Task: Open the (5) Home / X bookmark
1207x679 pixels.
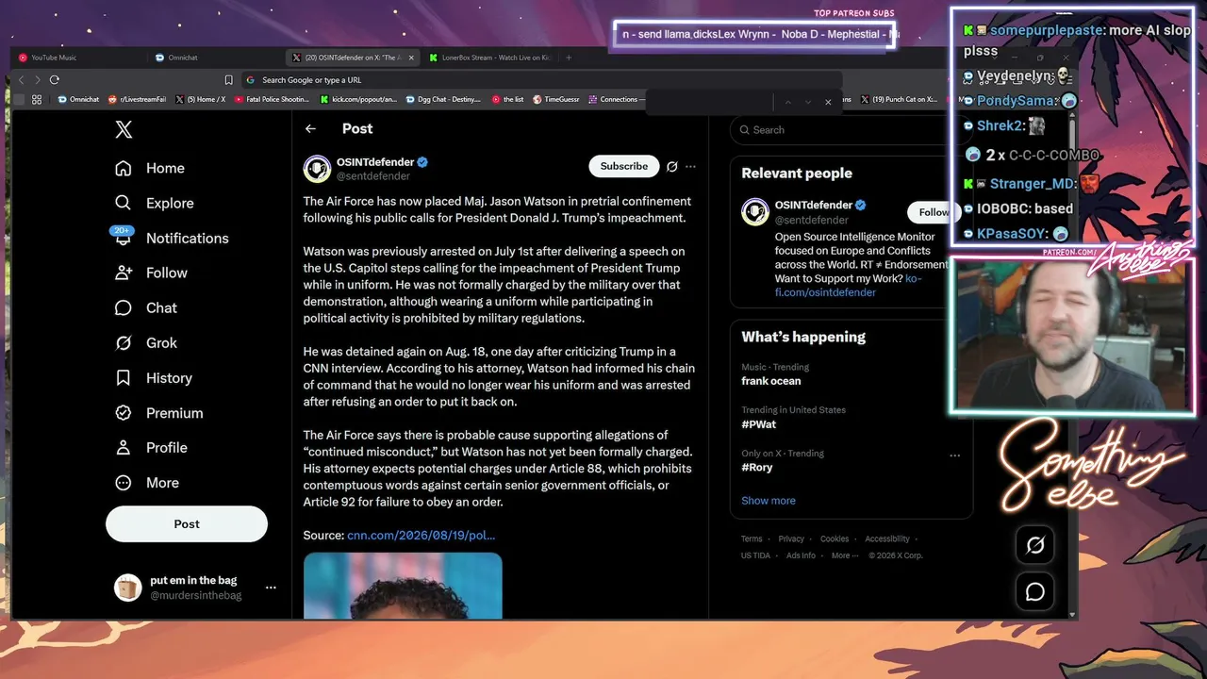Action: pyautogui.click(x=200, y=99)
